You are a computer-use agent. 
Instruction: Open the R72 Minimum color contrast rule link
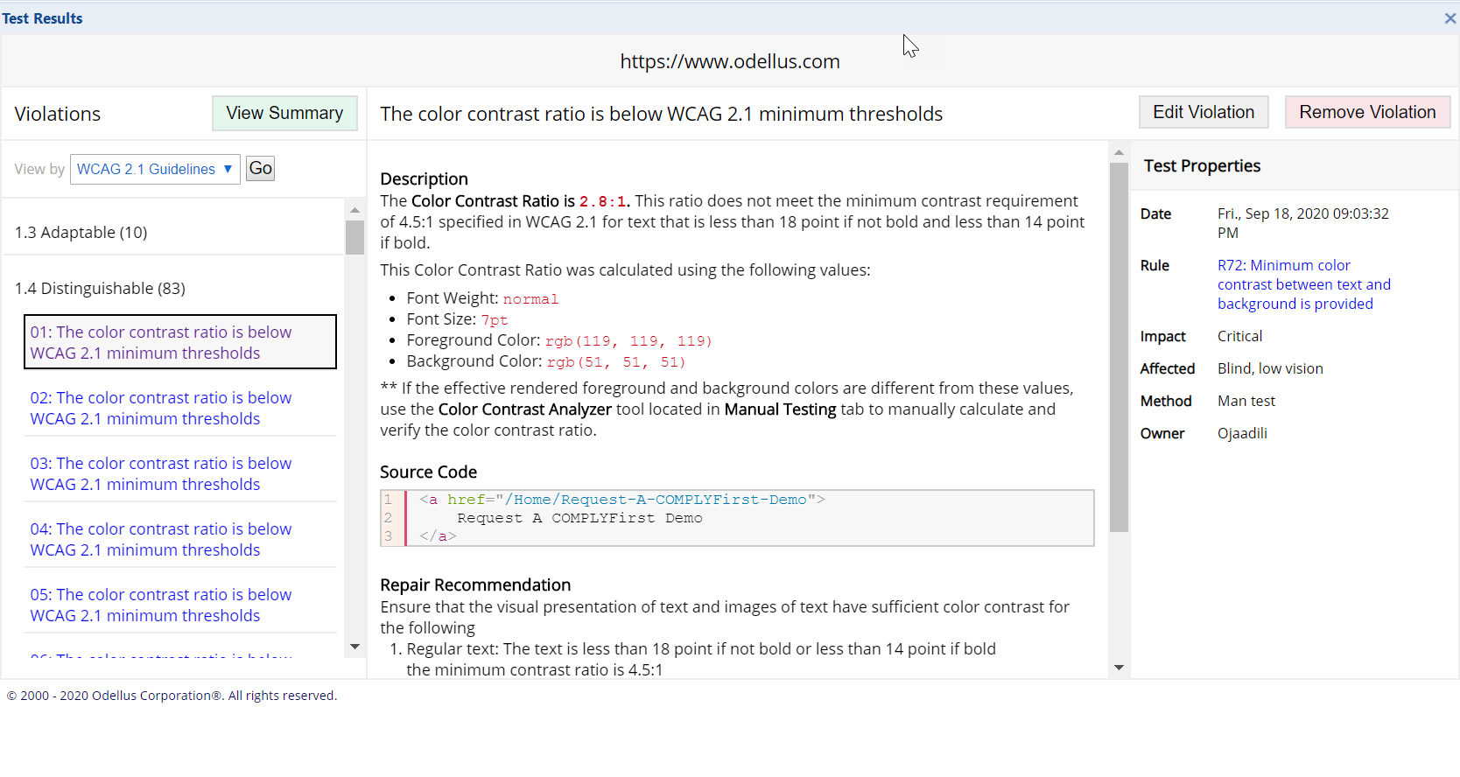(x=1303, y=284)
